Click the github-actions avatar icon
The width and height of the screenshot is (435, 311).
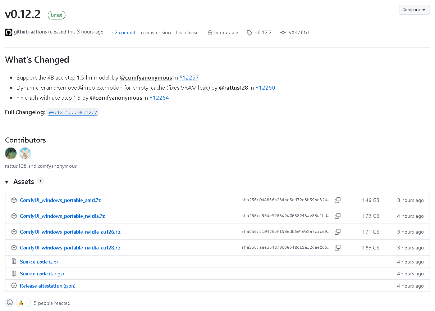(x=9, y=32)
